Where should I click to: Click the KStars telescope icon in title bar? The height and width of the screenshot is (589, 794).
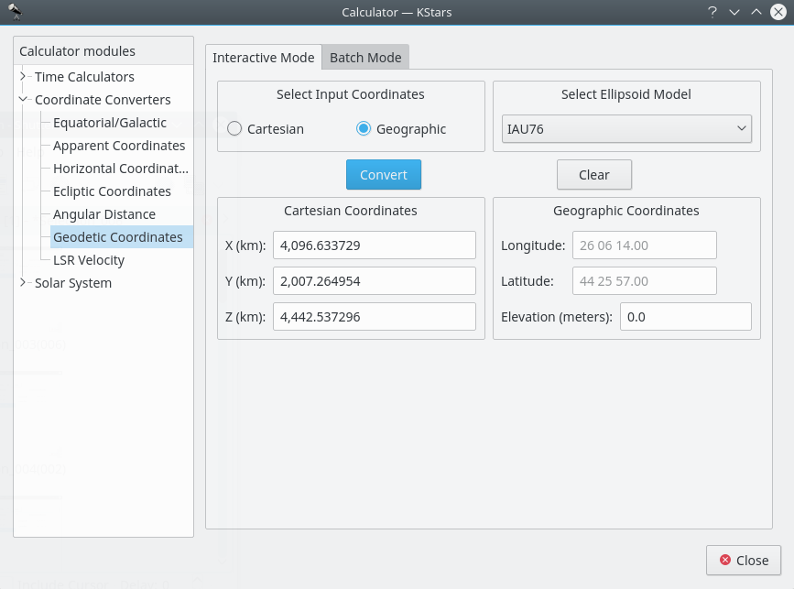tap(15, 11)
